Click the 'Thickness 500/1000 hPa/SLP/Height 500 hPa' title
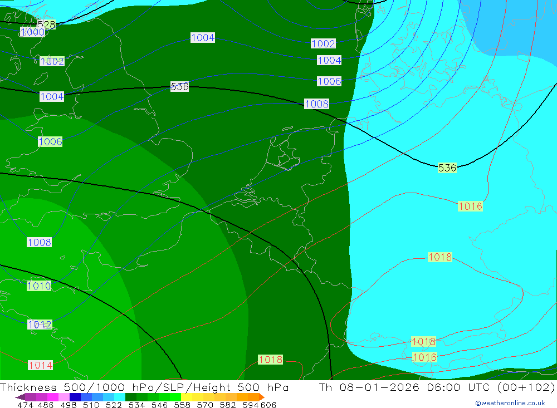The width and height of the screenshot is (557, 408). (144, 387)
